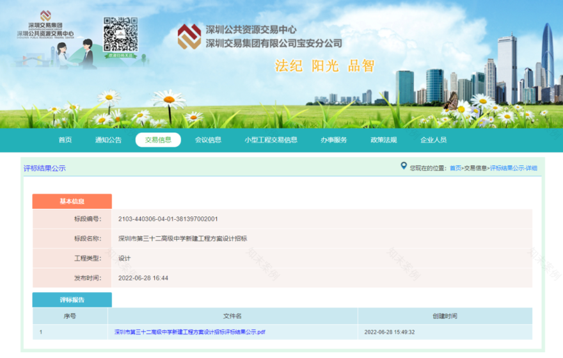This screenshot has width=563, height=358.
Task: Open the 通知公告 navigation item
Action: [x=108, y=140]
